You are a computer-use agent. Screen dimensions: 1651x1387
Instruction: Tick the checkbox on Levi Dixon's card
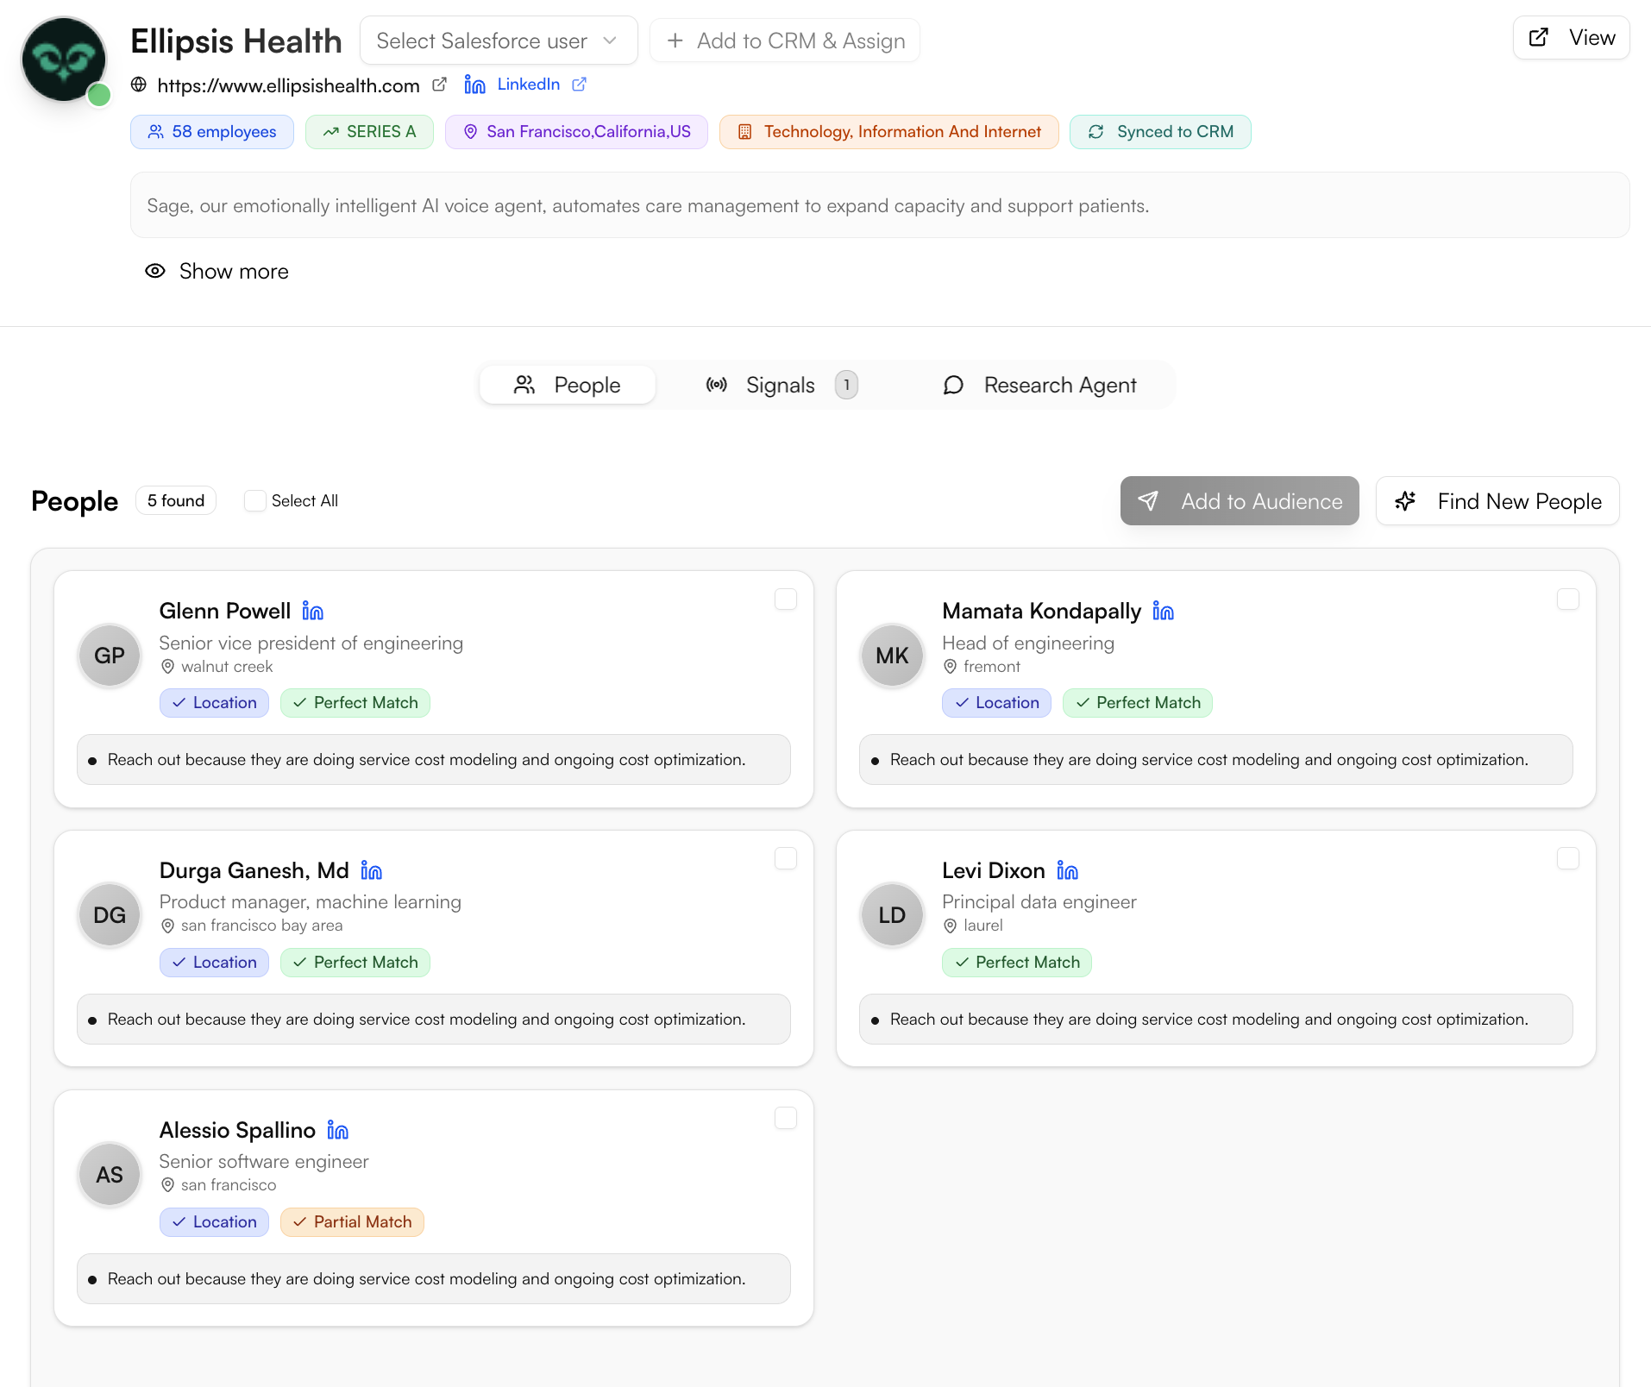[1567, 859]
